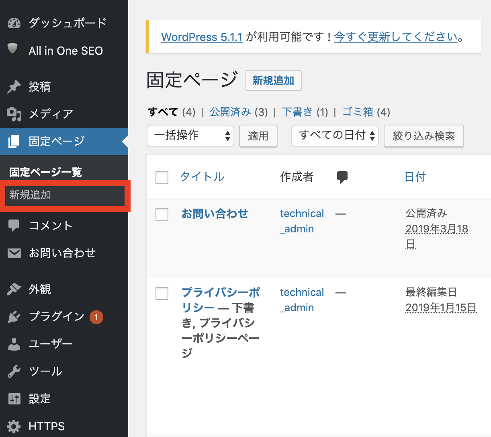This screenshot has height=437, width=491.
Task: Open the プライバシーポリシー page title link
Action: (221, 300)
